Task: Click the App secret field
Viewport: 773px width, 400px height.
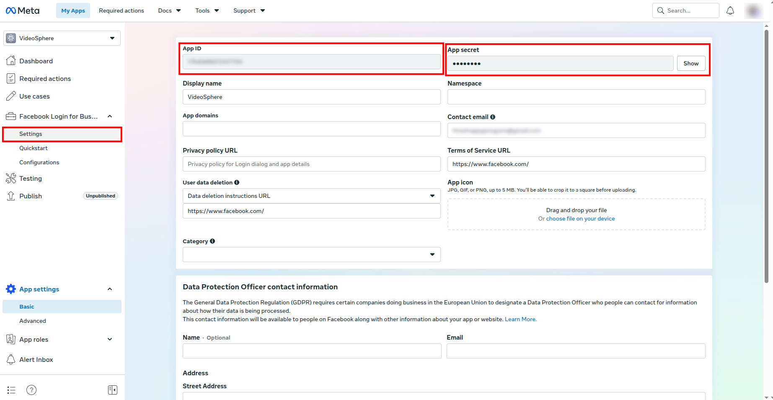Action: tap(560, 63)
